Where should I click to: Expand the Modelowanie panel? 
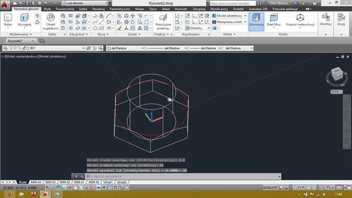point(20,34)
